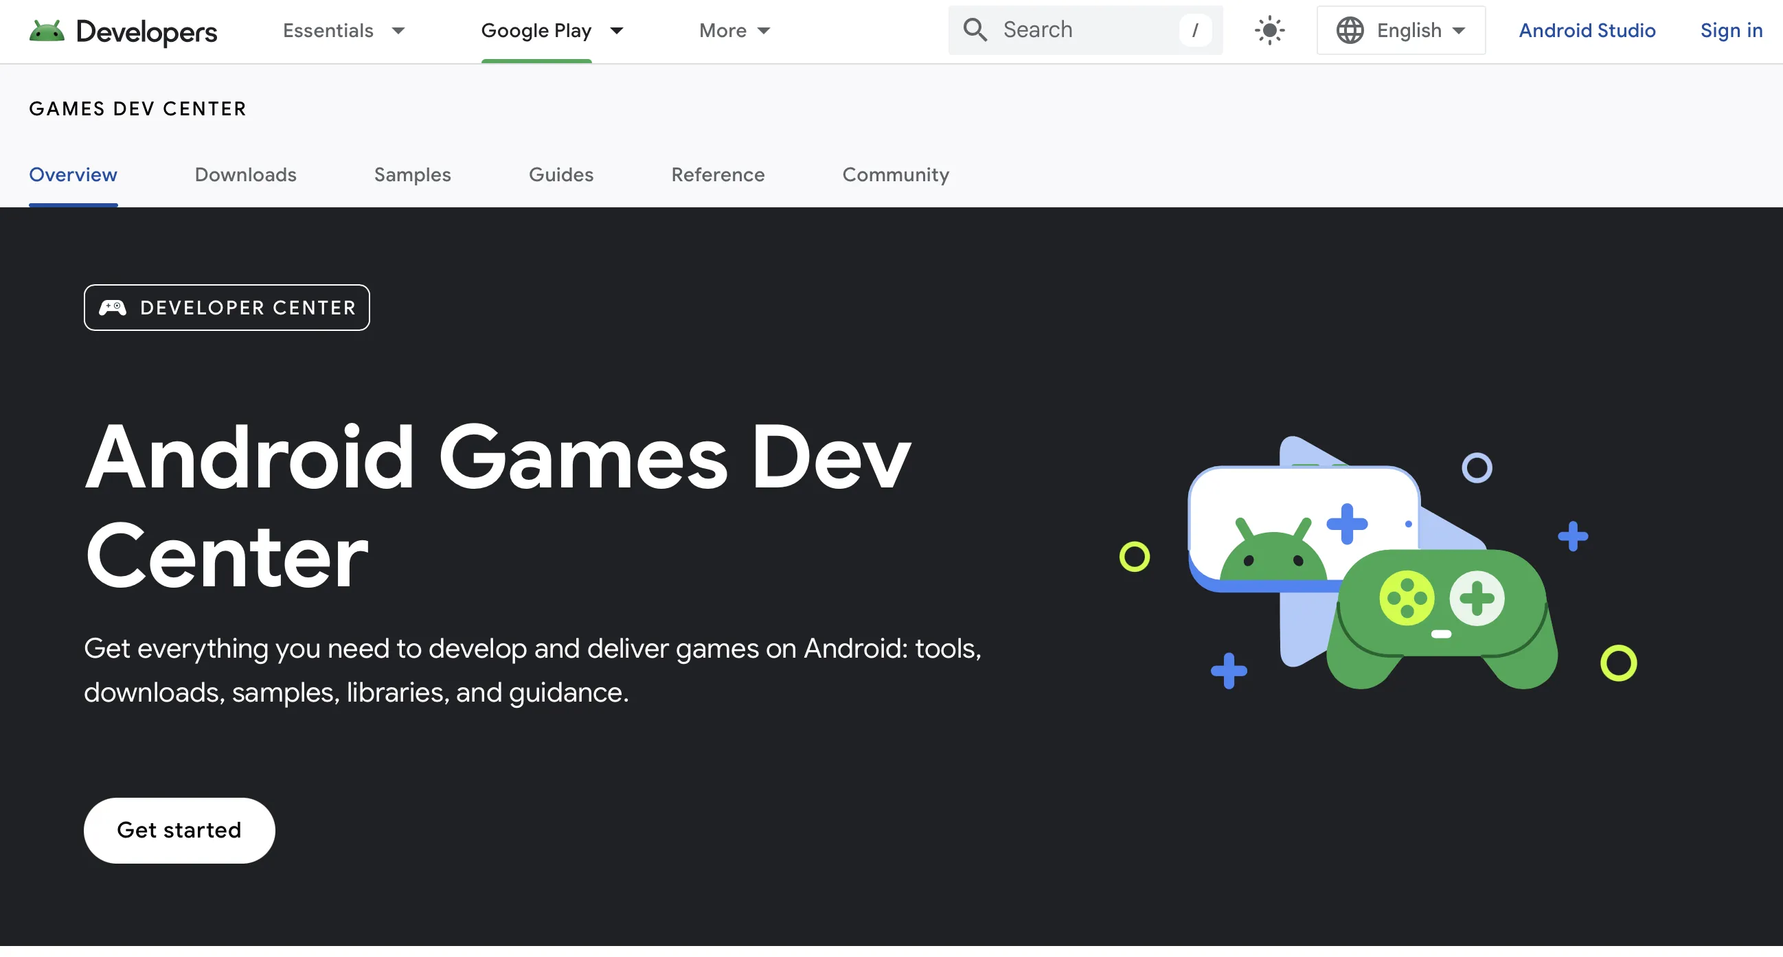Click the Android Developers logo
1783x957 pixels.
coord(122,30)
